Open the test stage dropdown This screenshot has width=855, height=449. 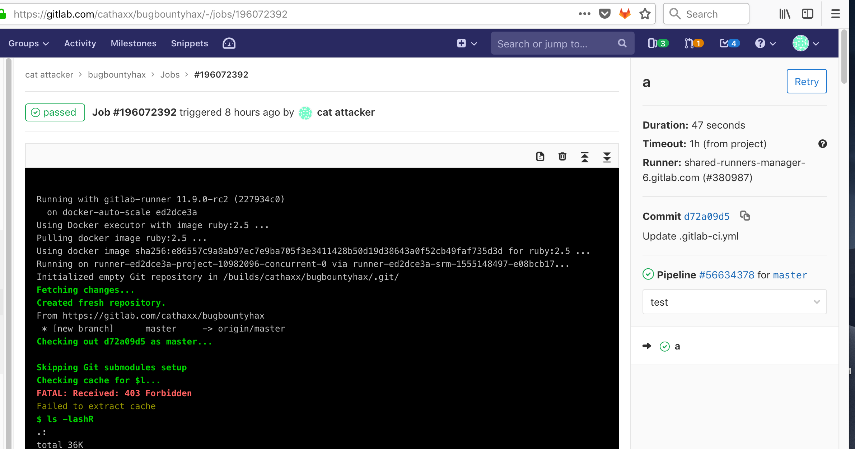734,302
